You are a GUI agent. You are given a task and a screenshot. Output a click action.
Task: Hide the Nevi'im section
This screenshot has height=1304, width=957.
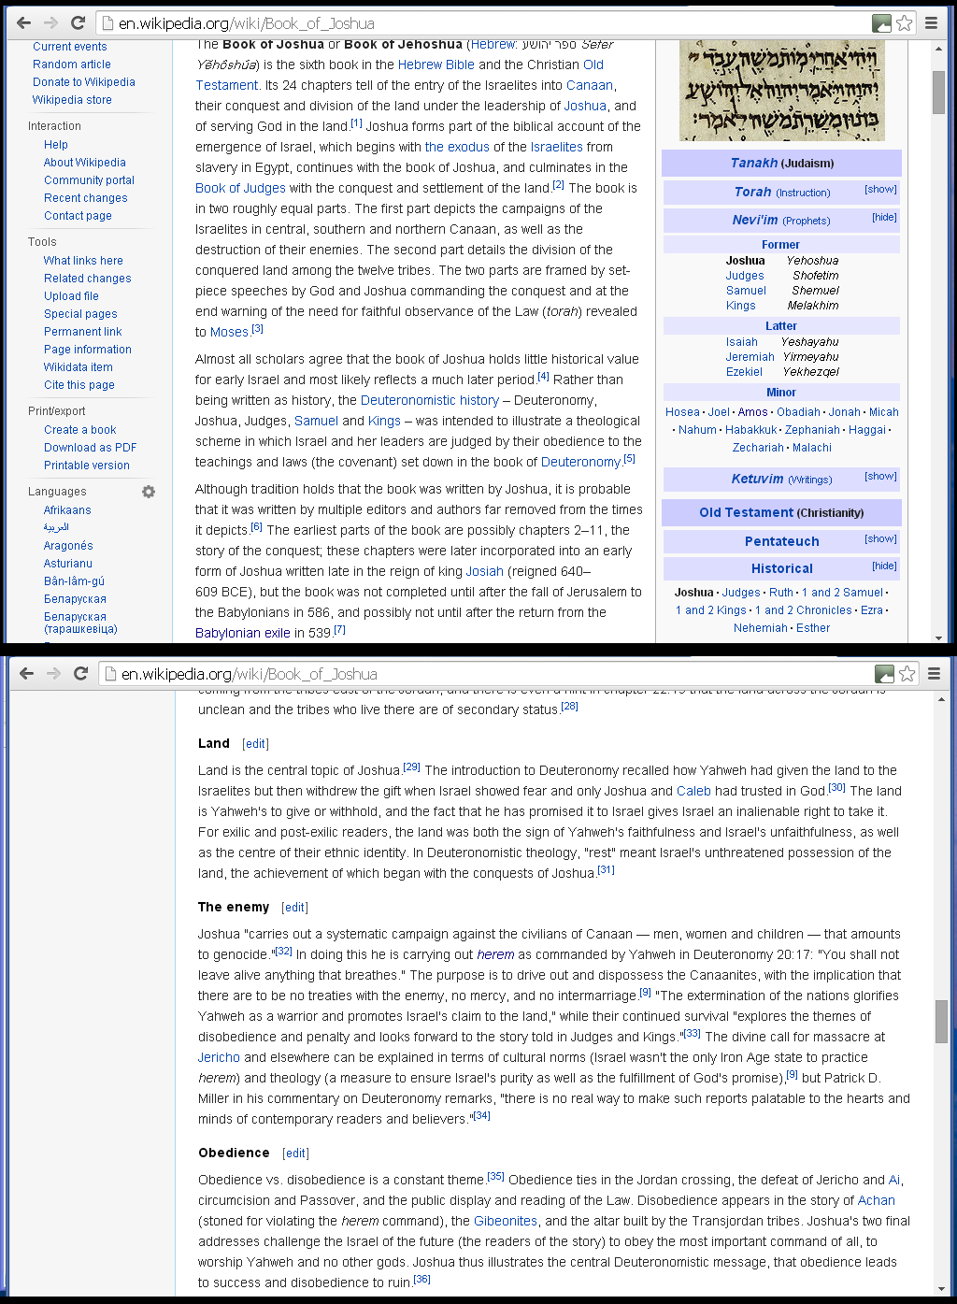tap(884, 218)
